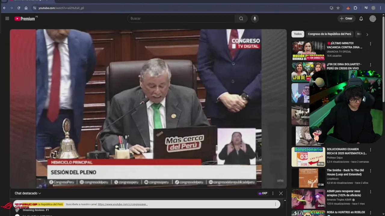Click the Solucionario 39:56 thumbnail
The image size is (385, 216).
tap(308, 157)
